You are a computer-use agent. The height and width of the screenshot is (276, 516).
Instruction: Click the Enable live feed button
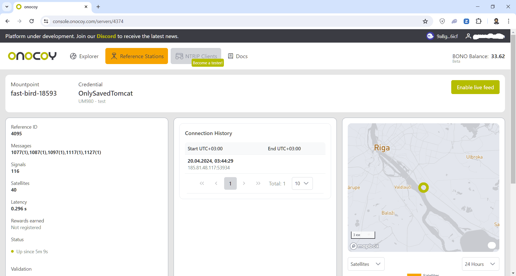pos(475,87)
